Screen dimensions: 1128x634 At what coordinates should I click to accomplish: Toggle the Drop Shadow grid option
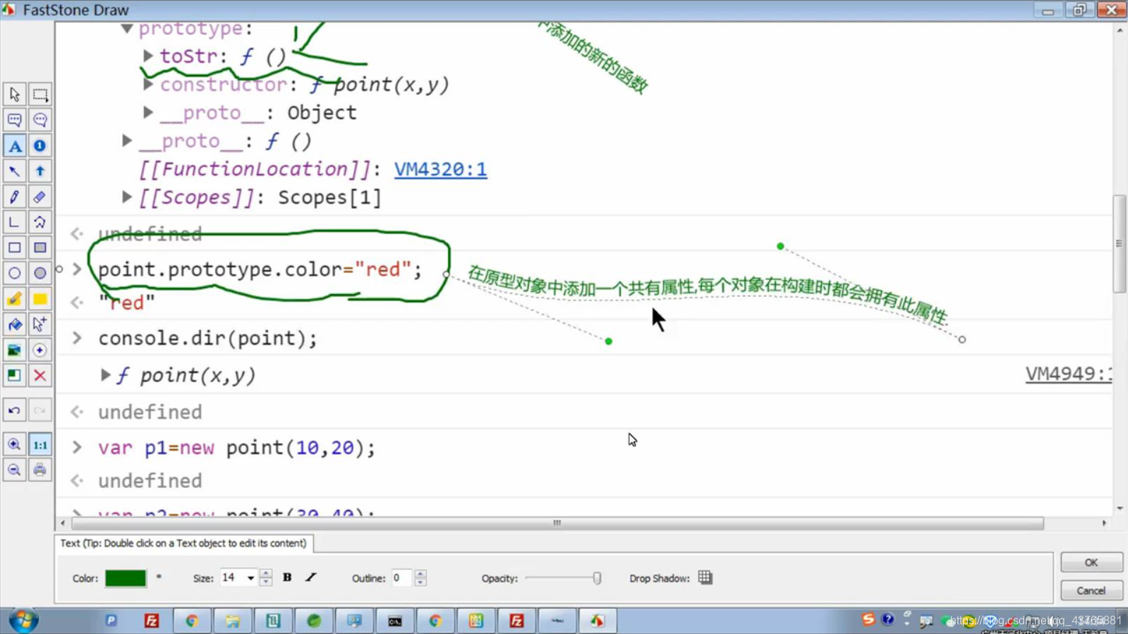tap(705, 578)
